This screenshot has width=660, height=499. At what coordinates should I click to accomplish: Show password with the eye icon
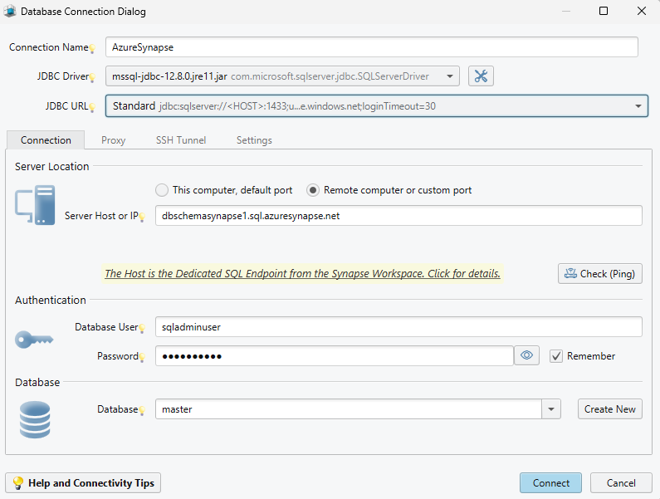(x=526, y=355)
